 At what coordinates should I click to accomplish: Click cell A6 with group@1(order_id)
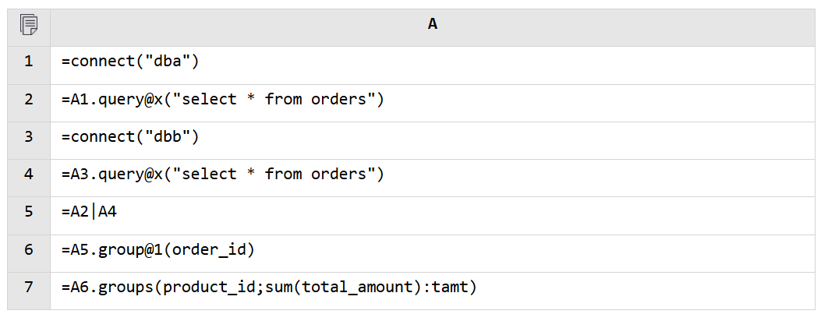point(433,253)
